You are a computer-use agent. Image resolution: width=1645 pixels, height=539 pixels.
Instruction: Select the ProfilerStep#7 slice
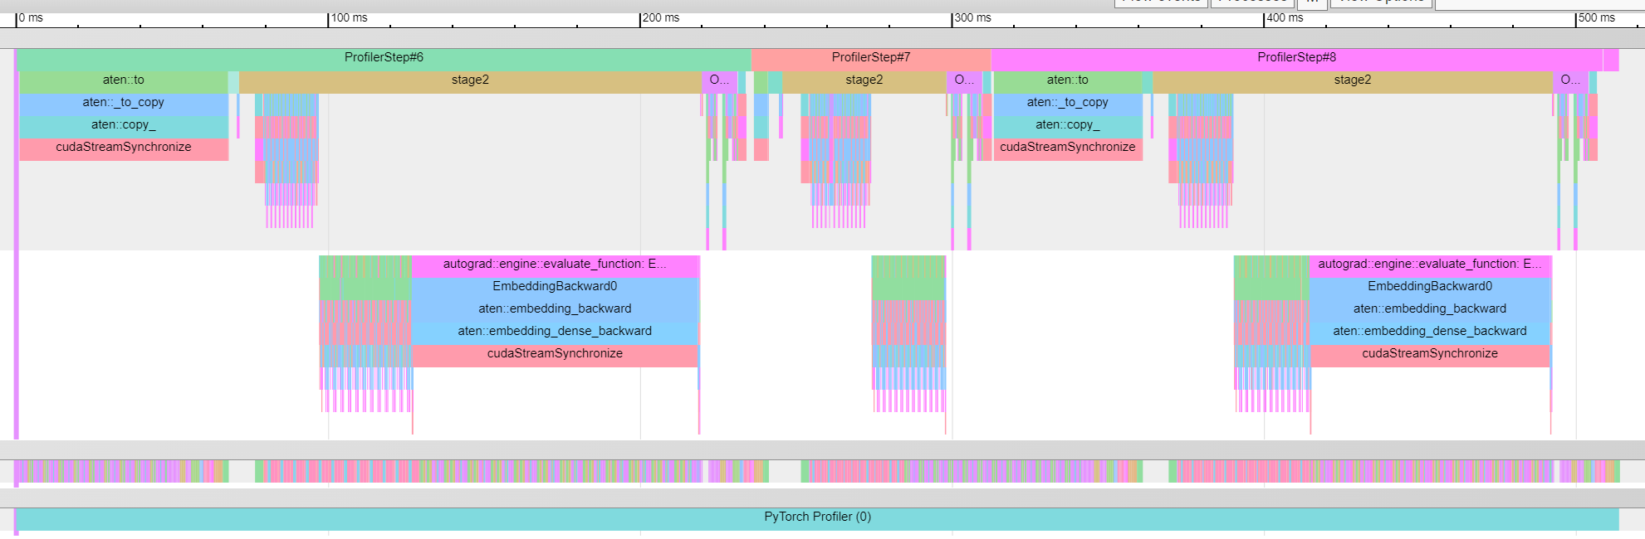click(x=870, y=58)
